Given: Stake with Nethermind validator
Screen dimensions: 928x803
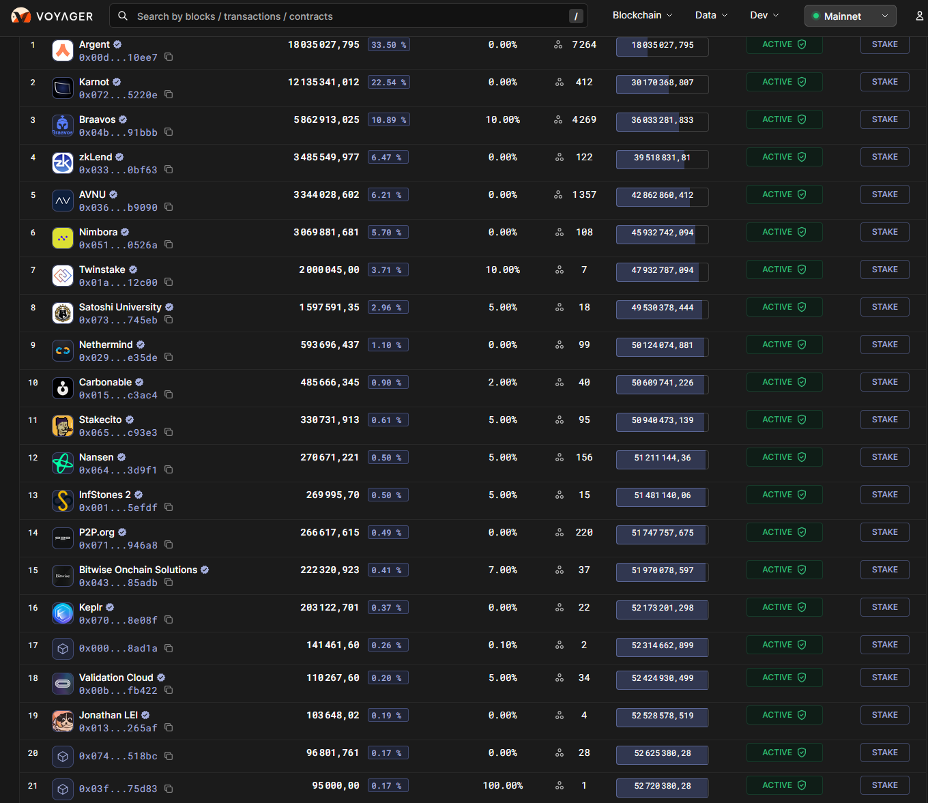Looking at the screenshot, I should point(884,345).
